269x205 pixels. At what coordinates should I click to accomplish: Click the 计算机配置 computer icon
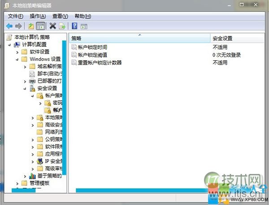17,45
